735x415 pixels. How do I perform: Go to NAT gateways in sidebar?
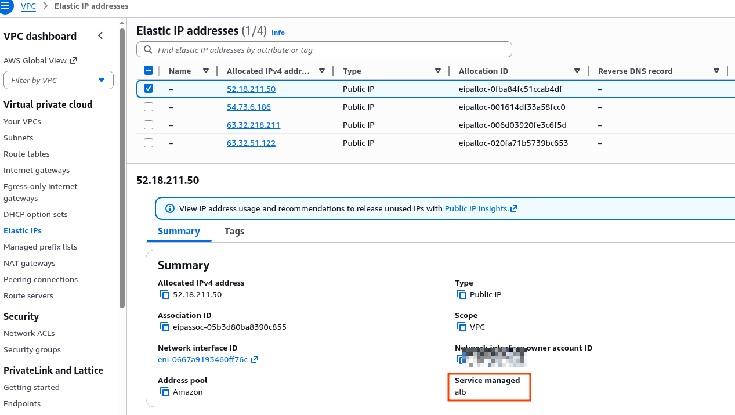point(30,264)
